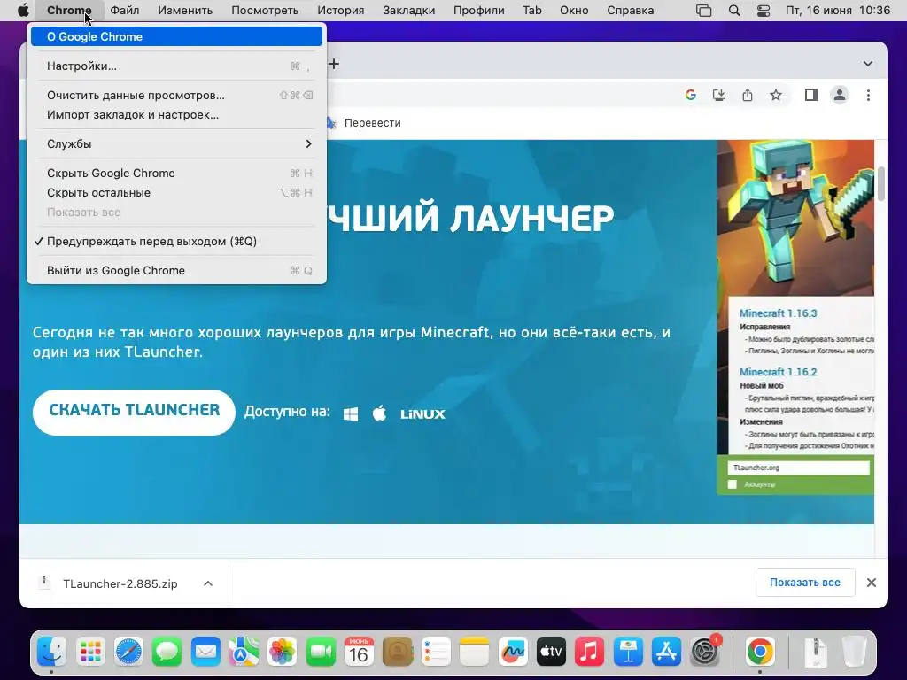907x680 pixels.
Task: Click the TLauncher.org field in launcher preview
Action: 798,467
